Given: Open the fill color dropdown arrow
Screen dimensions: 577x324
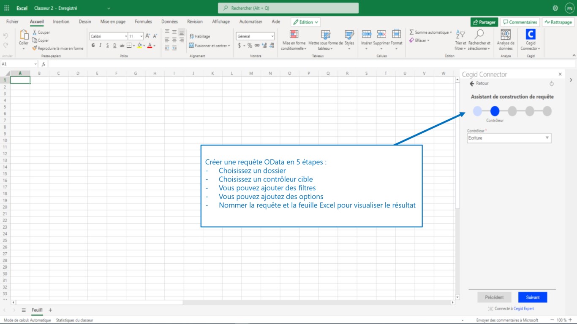Looking at the screenshot, I should click(x=144, y=46).
